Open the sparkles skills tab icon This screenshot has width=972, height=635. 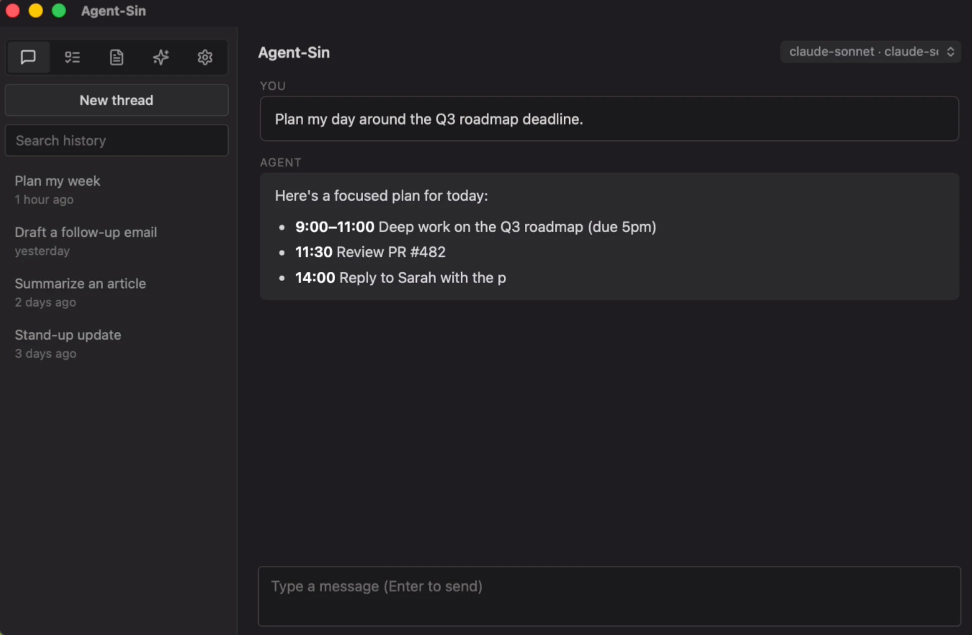(161, 57)
